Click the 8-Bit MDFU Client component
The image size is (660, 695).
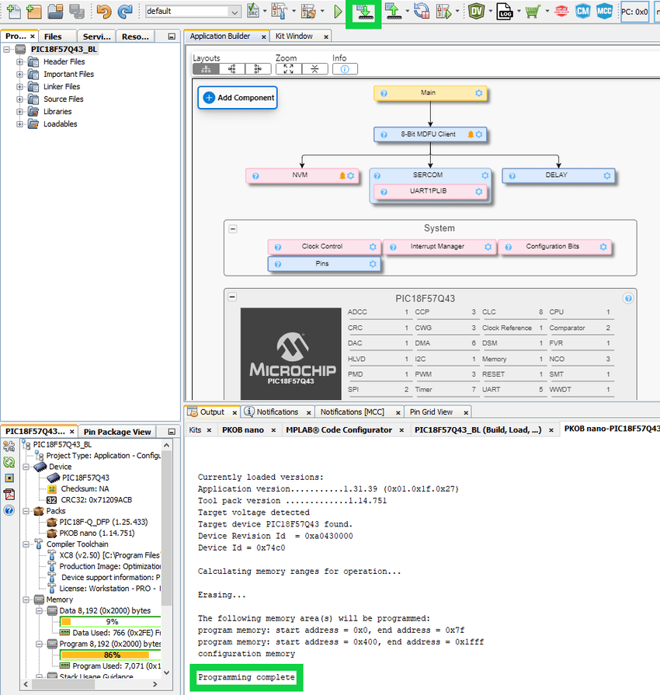tap(429, 134)
